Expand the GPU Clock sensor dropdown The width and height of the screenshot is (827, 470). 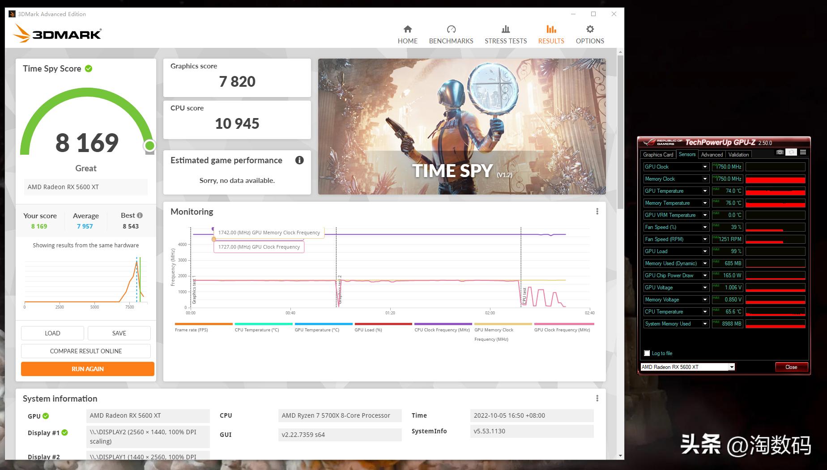(x=705, y=167)
